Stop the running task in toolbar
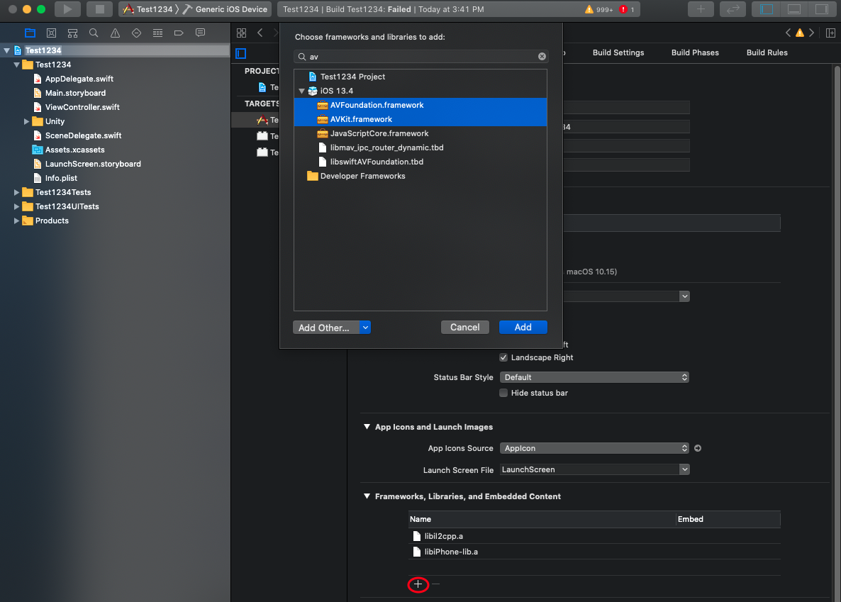 point(99,9)
